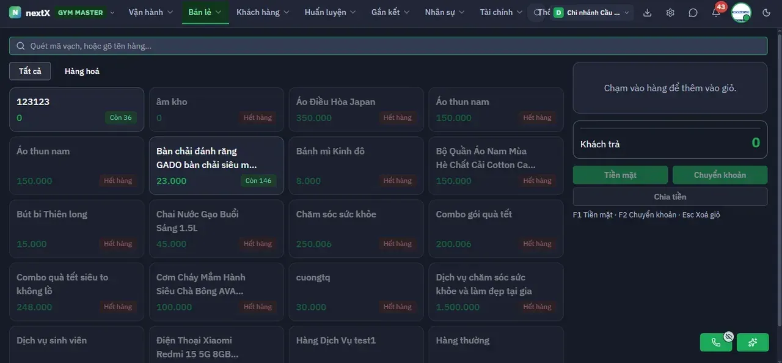
Task: Open notifications bell with 43 badge
Action: 716,12
